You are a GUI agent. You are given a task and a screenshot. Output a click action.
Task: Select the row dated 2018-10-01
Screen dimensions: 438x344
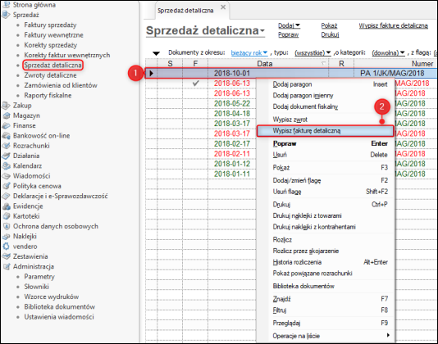[x=291, y=73]
